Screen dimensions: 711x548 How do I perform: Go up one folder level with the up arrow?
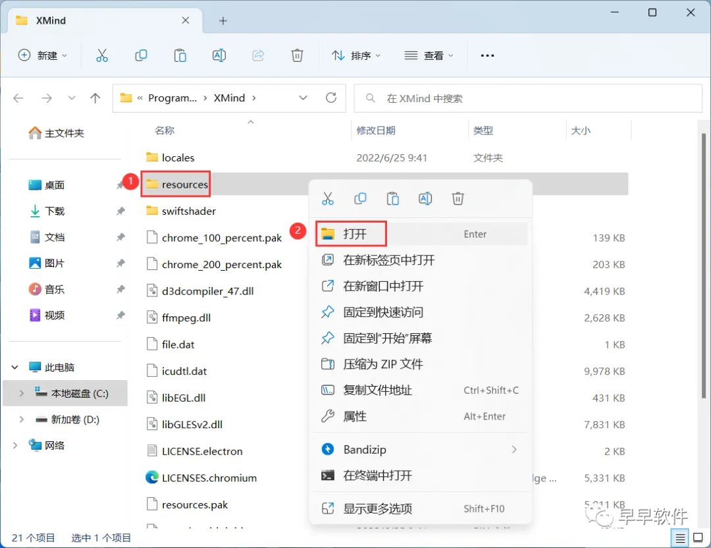95,98
